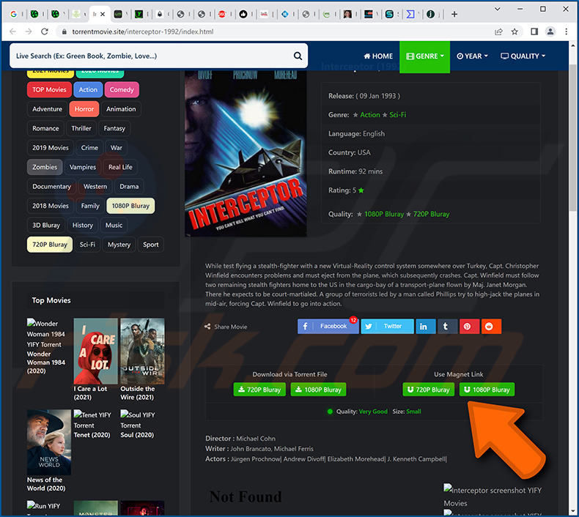Click the live search magnifier icon

(x=298, y=56)
